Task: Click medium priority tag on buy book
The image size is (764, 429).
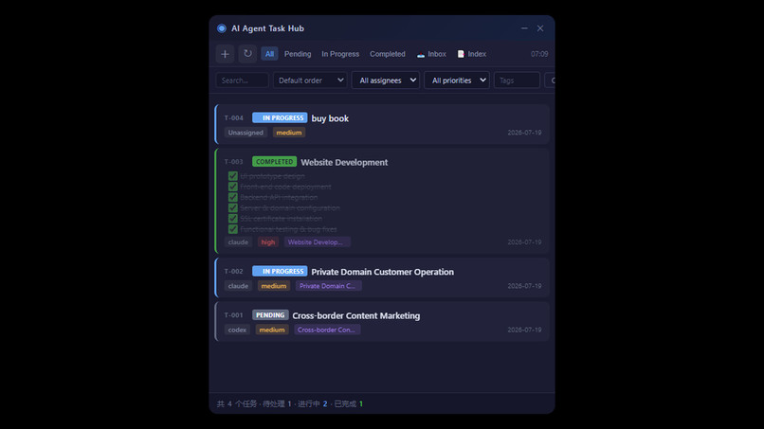Action: tap(289, 133)
